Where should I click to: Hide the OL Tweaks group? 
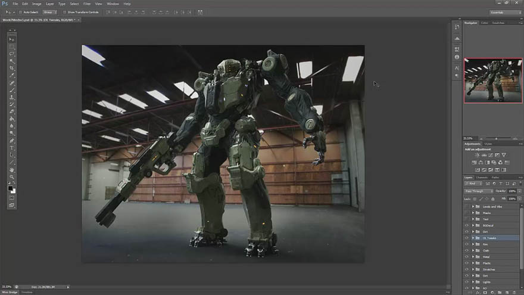pyautogui.click(x=466, y=238)
